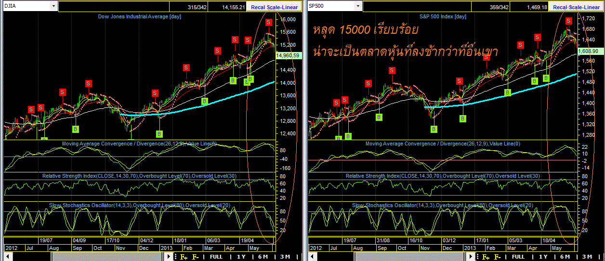Click the May month label on DJIA timeline
Image resolution: width=605 pixels, height=261 pixels.
click(x=253, y=248)
